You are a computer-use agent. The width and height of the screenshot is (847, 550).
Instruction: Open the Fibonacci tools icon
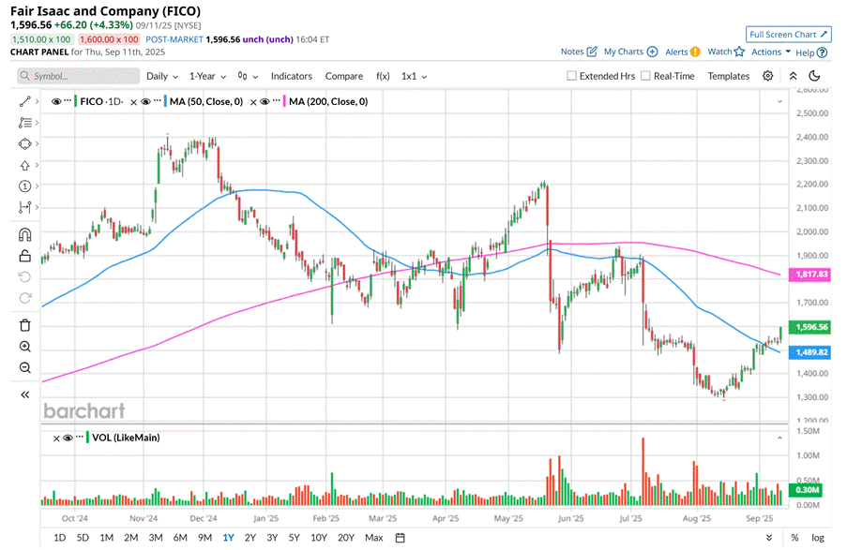click(24, 123)
